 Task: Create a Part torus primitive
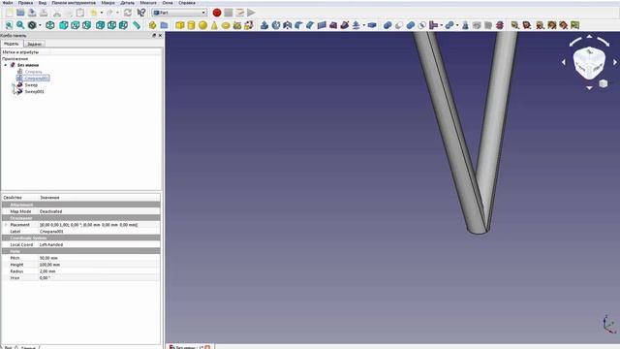pyautogui.click(x=226, y=25)
